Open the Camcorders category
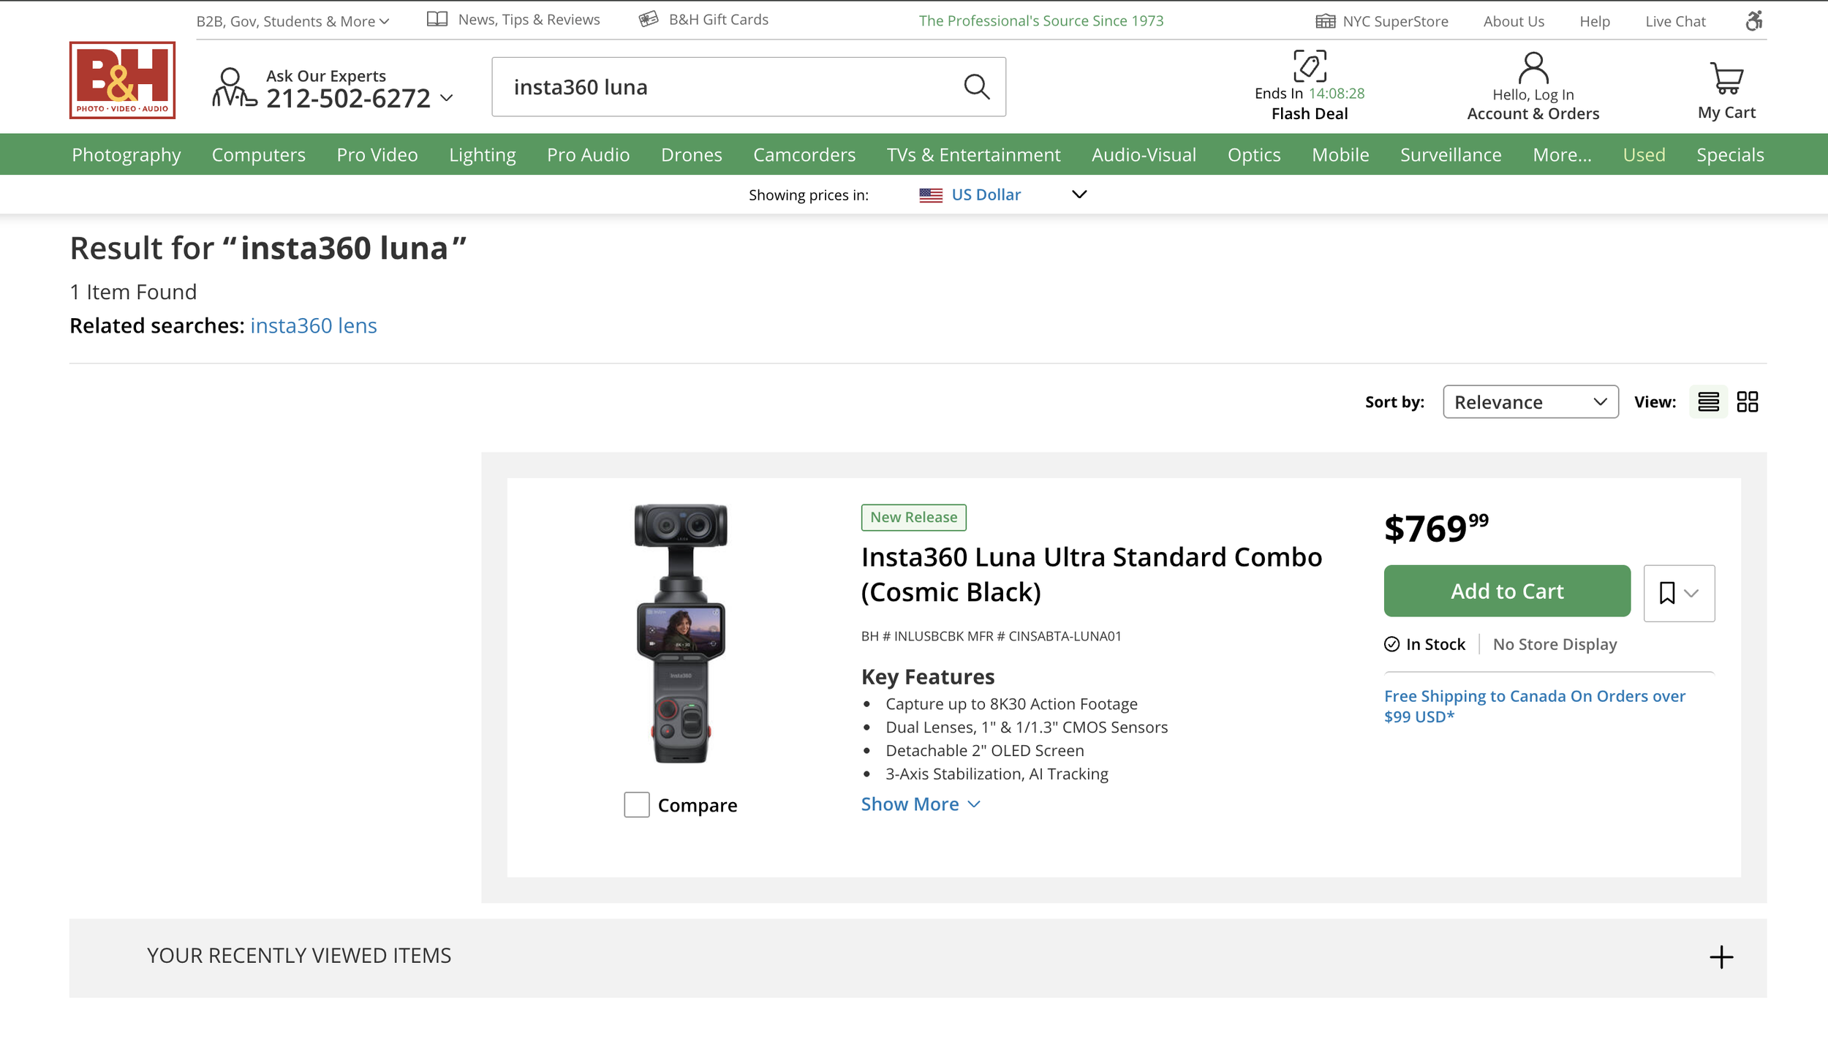The image size is (1828, 1058). 804,155
